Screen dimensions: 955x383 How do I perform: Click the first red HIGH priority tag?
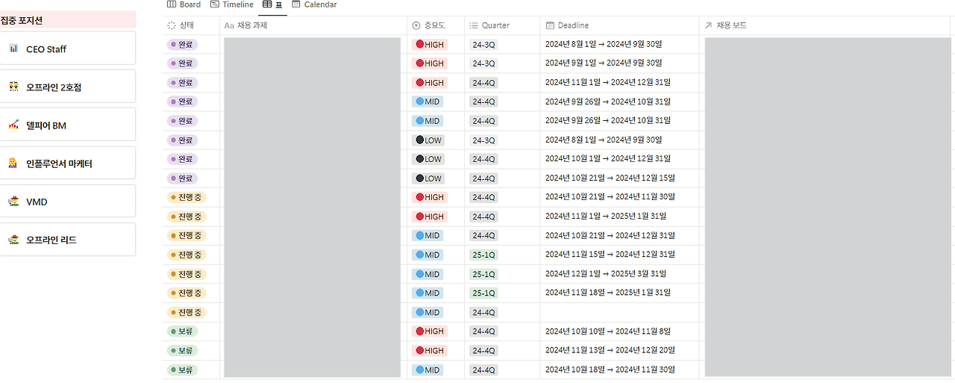click(x=429, y=45)
